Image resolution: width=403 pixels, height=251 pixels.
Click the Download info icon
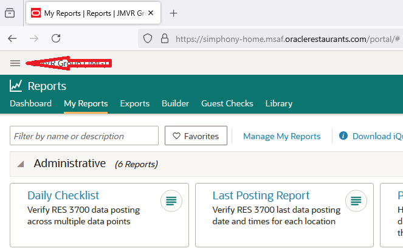[x=343, y=136]
